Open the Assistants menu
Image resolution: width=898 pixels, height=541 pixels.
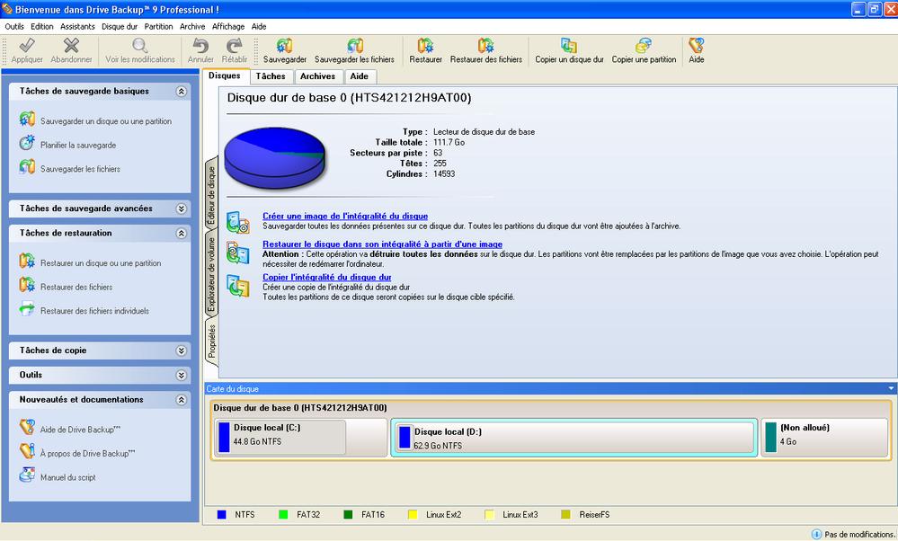[77, 26]
